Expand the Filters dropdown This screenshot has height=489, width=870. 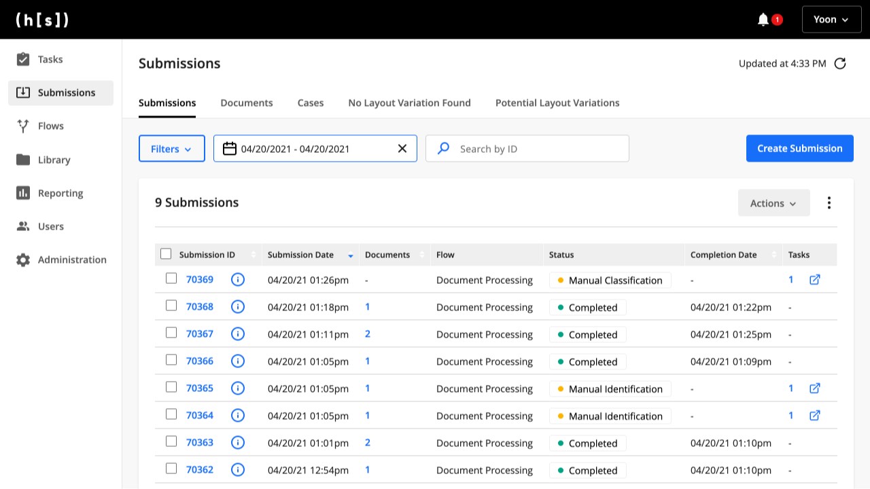pos(171,149)
